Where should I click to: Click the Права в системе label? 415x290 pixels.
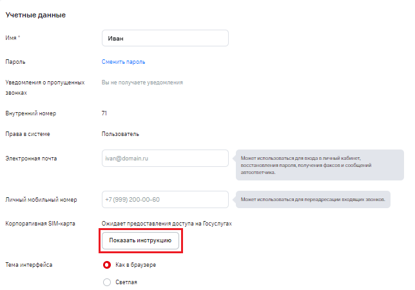[27, 134]
